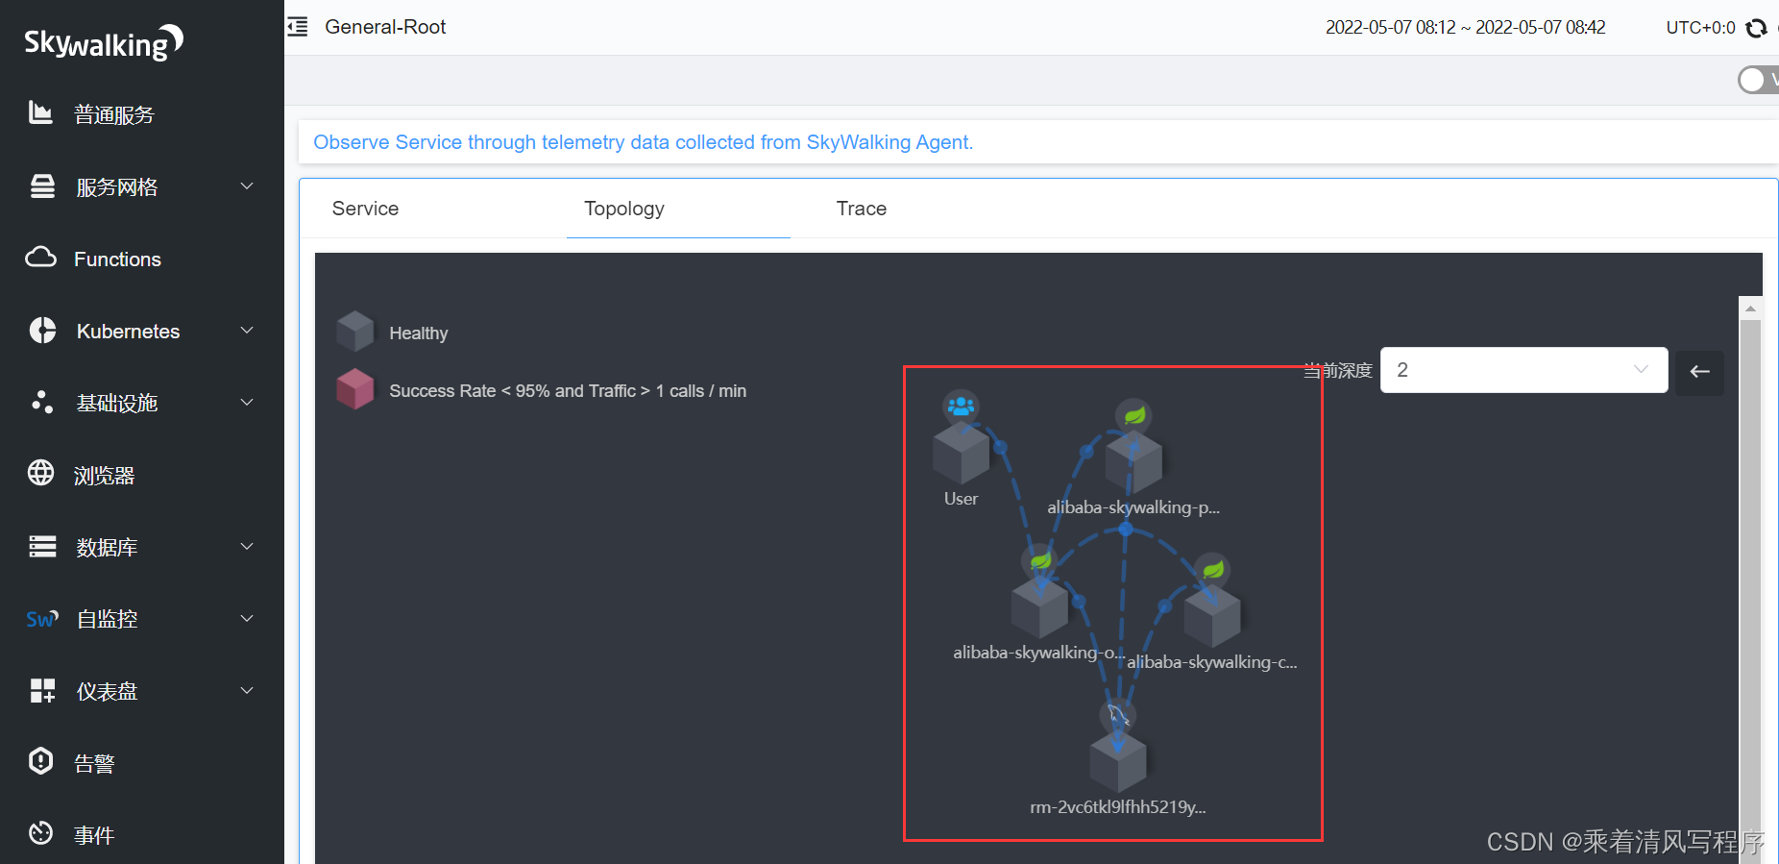Click the Functions cloud icon
Viewport: 1779px width, 864px height.
40,258
